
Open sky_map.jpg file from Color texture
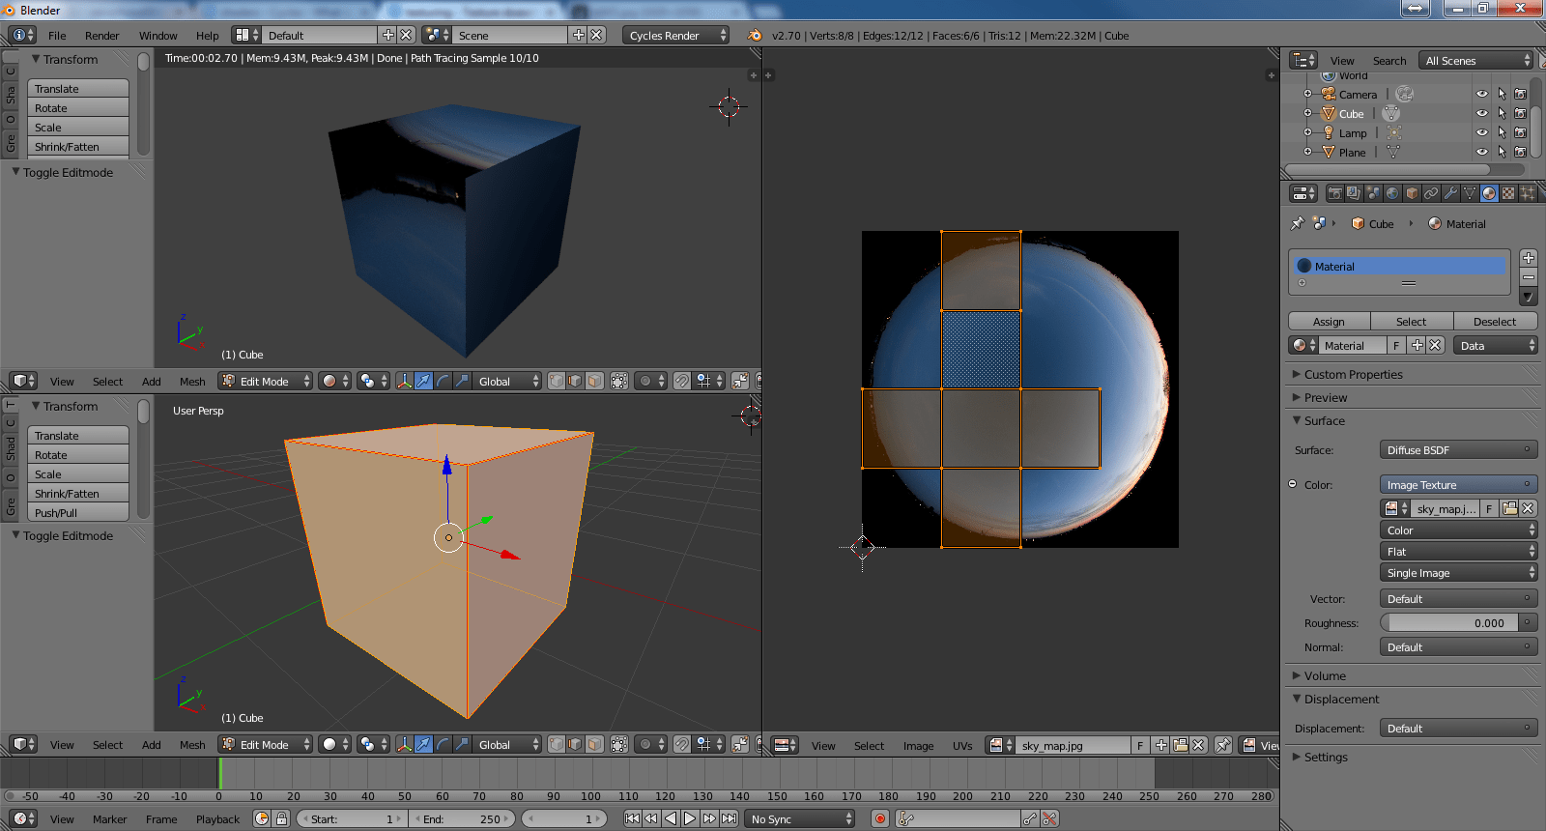pos(1509,508)
